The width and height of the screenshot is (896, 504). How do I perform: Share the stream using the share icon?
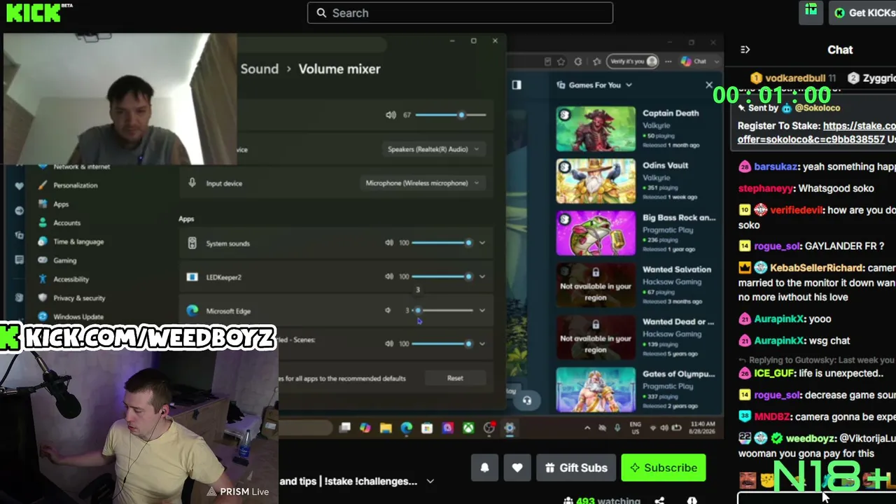pos(659,500)
